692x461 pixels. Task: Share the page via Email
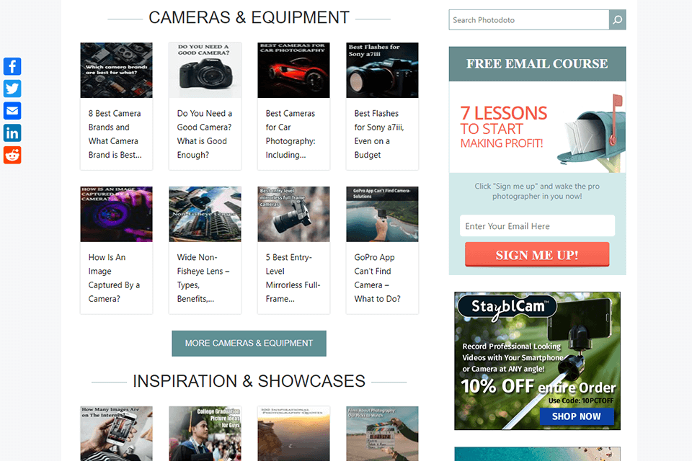[12, 110]
